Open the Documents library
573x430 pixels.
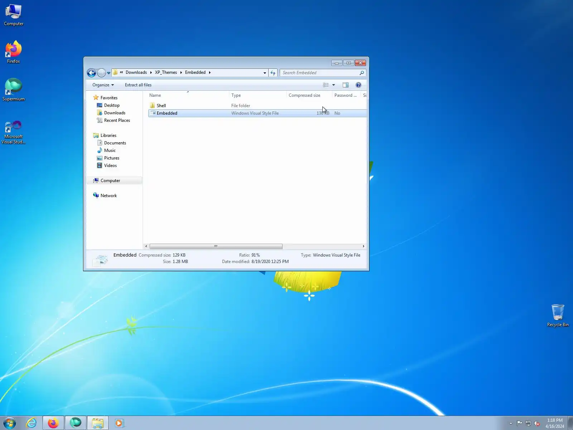(x=115, y=143)
